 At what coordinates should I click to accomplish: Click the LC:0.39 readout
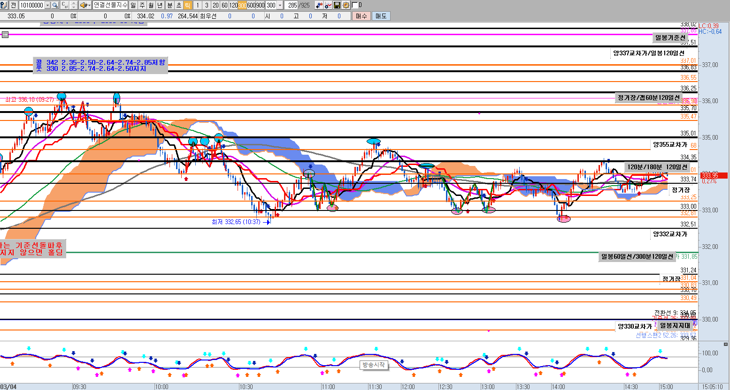(709, 26)
